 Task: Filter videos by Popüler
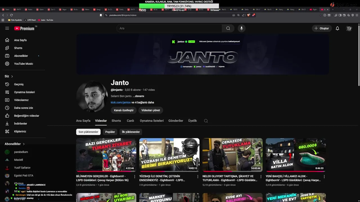tap(110, 132)
